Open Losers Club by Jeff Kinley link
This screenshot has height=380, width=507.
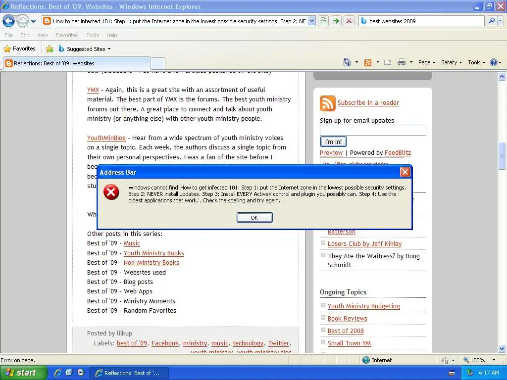tap(364, 244)
